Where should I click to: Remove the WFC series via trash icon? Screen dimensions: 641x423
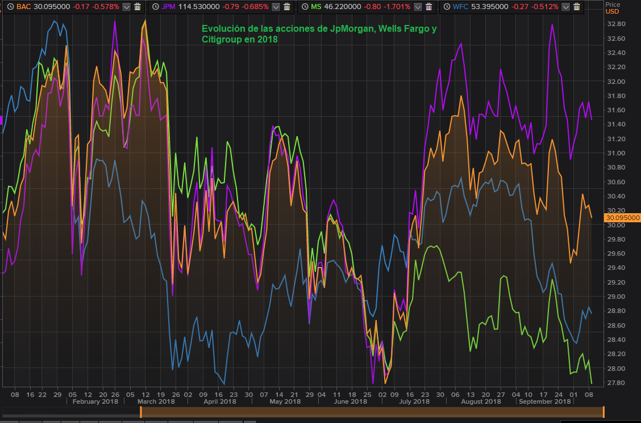pyautogui.click(x=577, y=7)
